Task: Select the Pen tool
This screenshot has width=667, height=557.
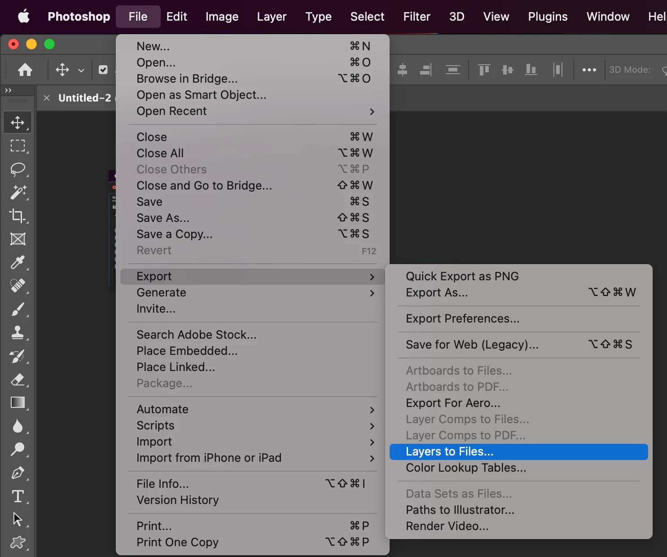Action: pos(18,473)
